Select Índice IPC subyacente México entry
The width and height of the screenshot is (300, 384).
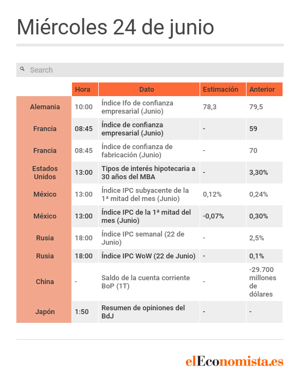pos(145,194)
